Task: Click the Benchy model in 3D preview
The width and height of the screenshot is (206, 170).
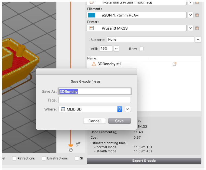Action: coord(20,63)
